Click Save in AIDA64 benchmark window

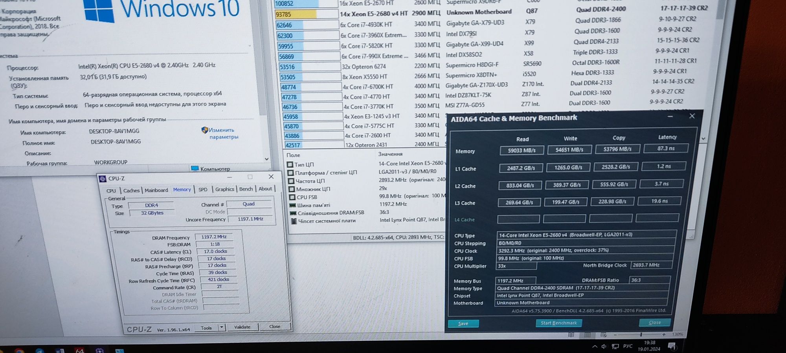463,324
